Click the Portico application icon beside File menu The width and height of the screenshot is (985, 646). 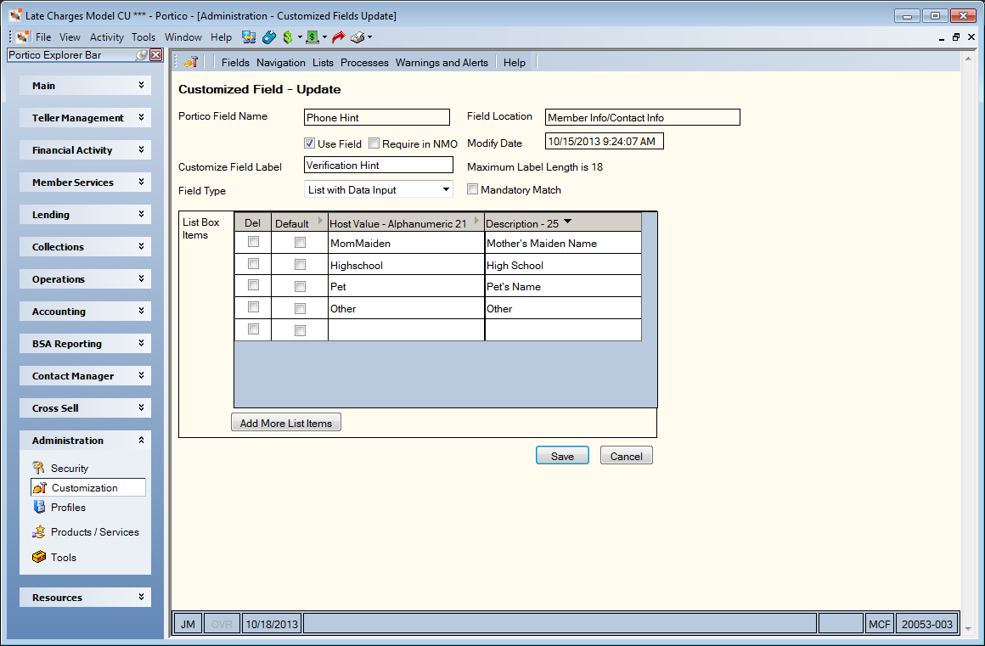23,37
